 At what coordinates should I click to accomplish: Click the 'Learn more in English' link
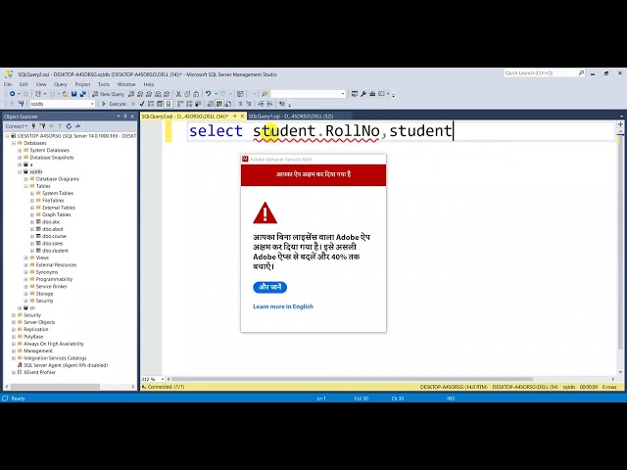283,306
